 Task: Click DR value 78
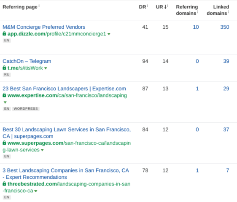tap(145, 170)
